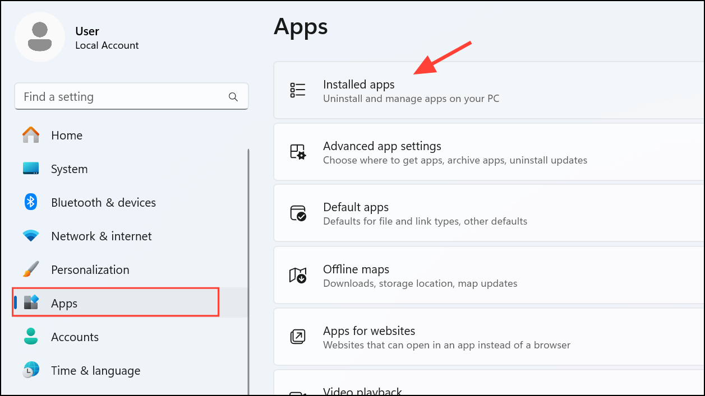Click the Apps sidebar icon
The width and height of the screenshot is (705, 396).
pos(31,303)
